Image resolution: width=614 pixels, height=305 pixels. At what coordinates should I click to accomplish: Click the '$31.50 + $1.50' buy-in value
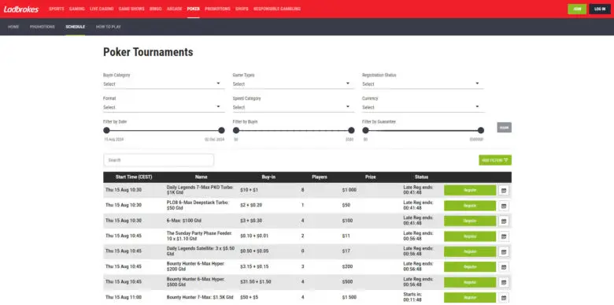[255, 282]
